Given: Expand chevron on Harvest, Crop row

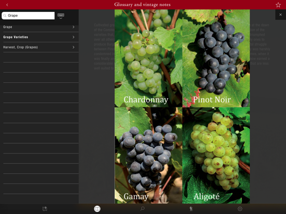Looking at the screenshot, I should coord(74,48).
